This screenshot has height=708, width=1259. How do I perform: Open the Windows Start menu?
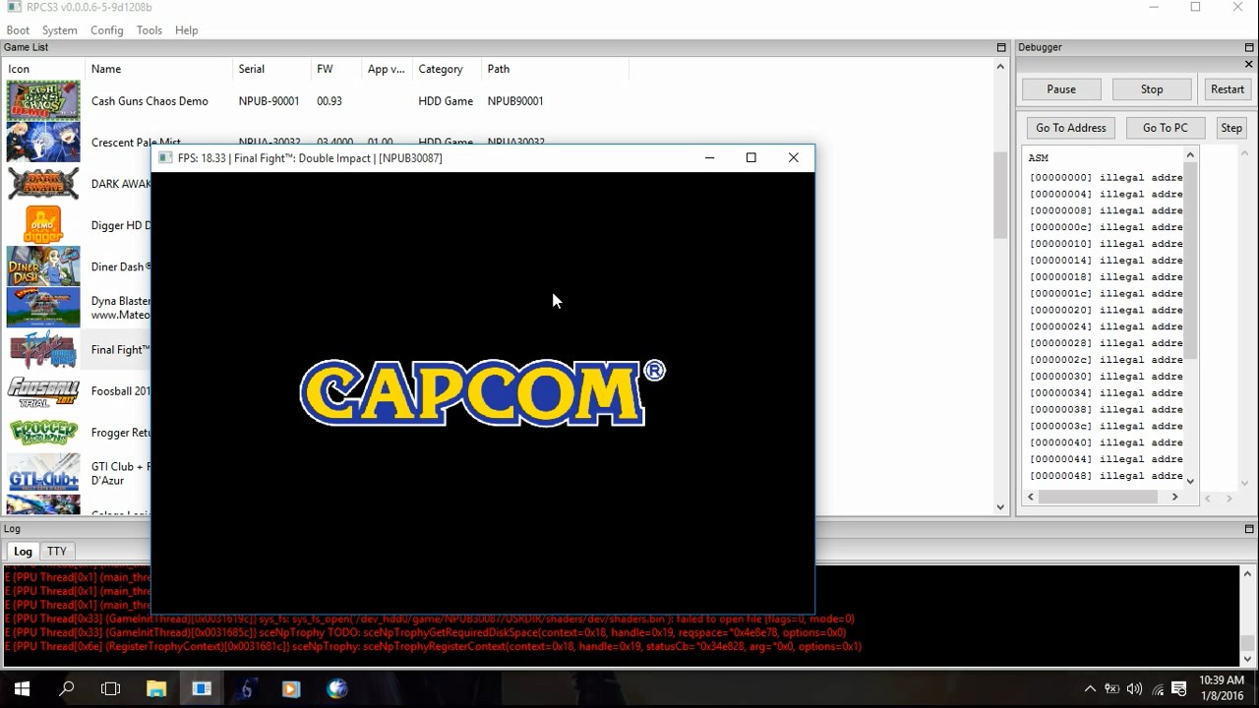pos(22,688)
